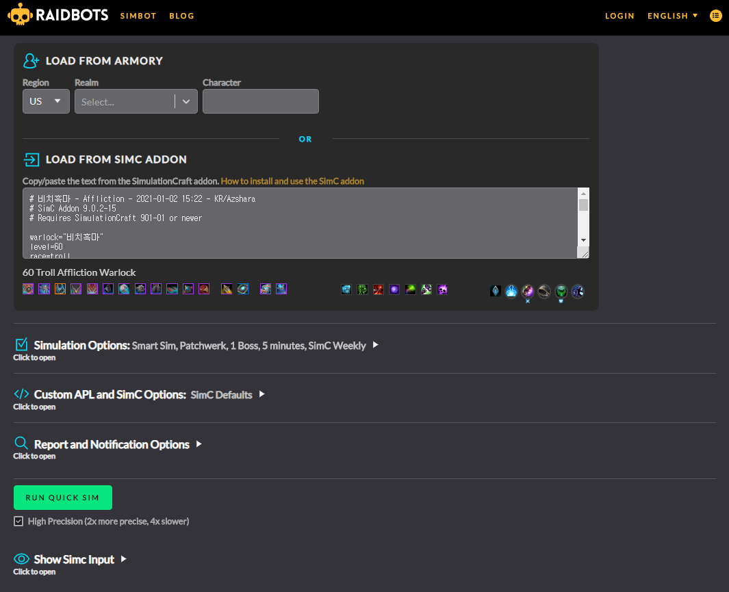Click the dark ring-shaped conduit icon
The height and width of the screenshot is (592, 729).
[544, 292]
